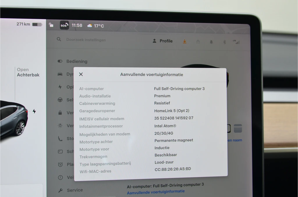Tap the SOS emergency icon
Viewport: 298px width, 197px height.
(64, 25)
